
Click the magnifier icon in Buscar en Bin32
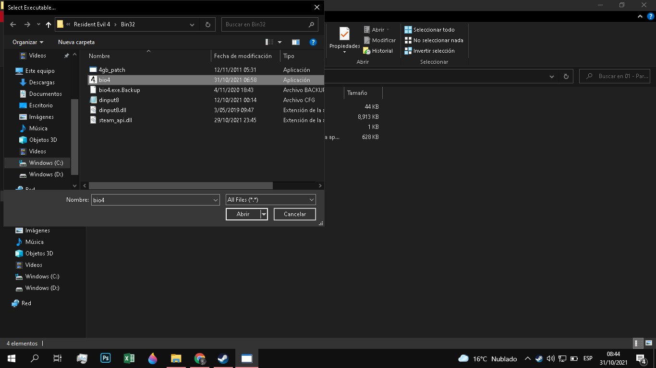click(x=311, y=24)
